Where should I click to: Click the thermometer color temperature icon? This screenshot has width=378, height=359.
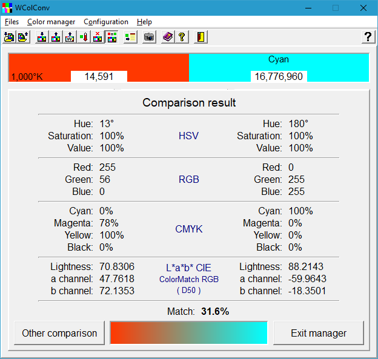84,37
